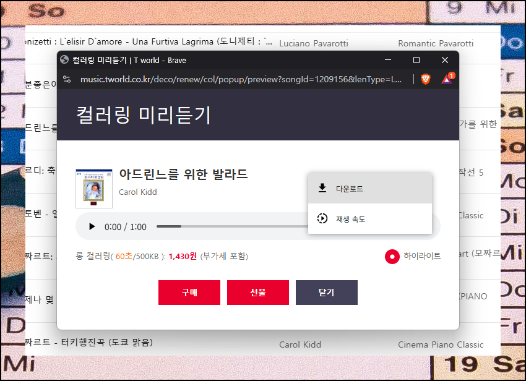Click L`elisir D`amore song row in background page

point(149,41)
